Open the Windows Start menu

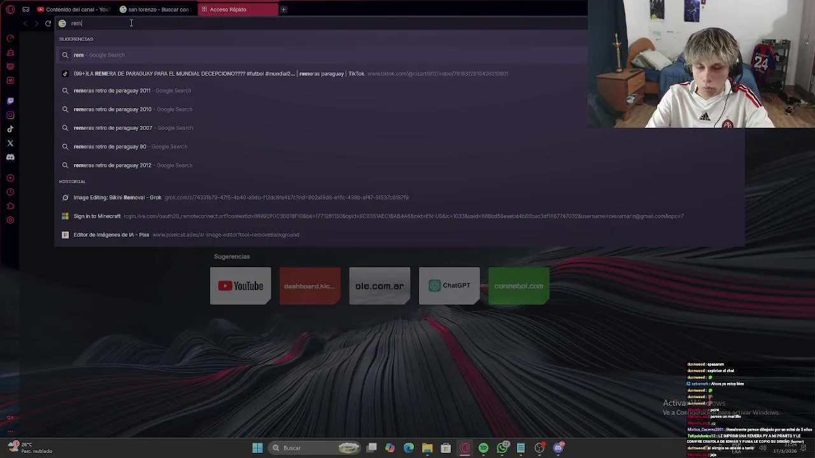coord(257,448)
